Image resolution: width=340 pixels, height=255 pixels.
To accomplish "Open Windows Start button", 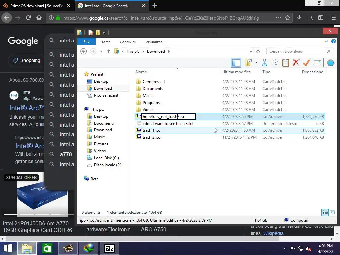I will 8,248.
